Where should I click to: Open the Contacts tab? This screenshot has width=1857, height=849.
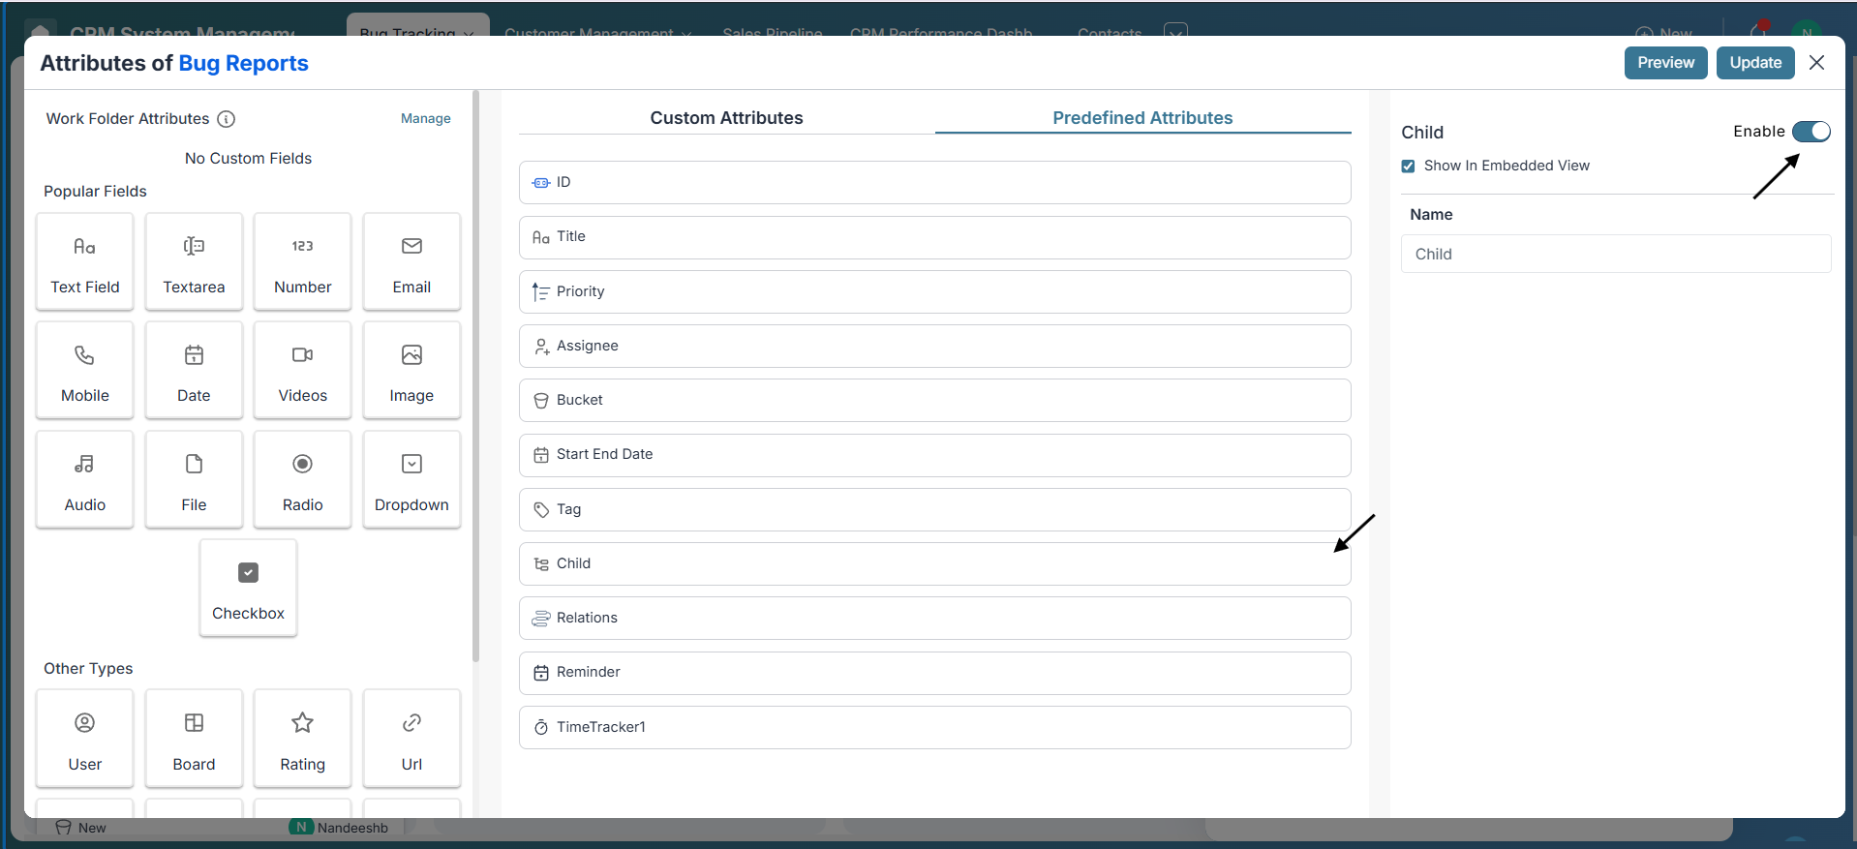tap(1110, 32)
